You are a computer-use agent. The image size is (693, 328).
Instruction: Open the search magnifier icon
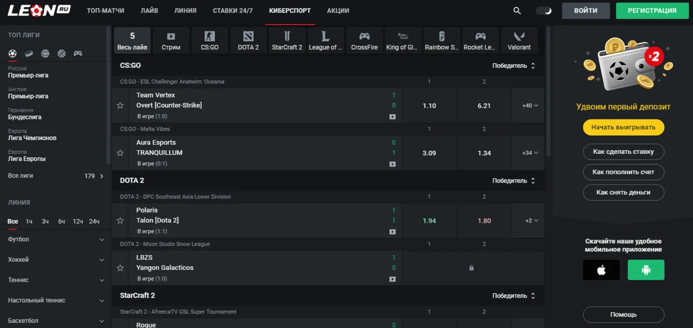pos(517,11)
